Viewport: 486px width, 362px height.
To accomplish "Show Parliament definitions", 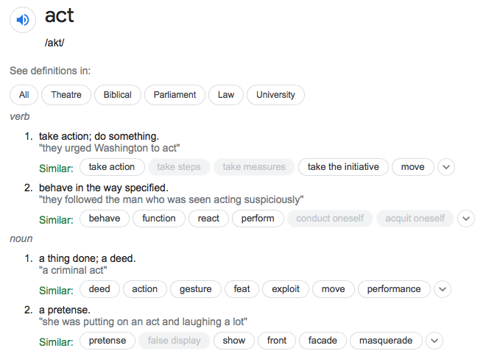I will tap(175, 95).
